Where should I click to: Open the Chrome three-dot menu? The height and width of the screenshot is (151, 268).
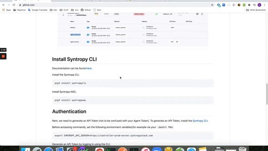[265, 5]
